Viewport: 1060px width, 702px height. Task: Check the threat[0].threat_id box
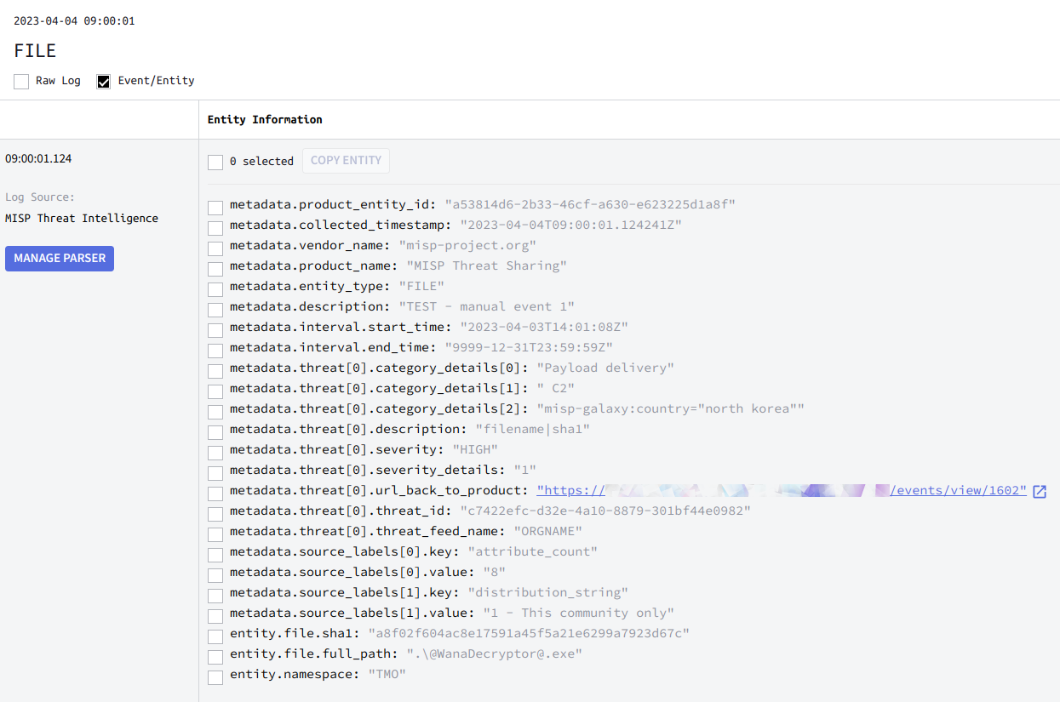tap(215, 514)
